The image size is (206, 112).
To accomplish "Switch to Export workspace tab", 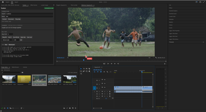I will [16, 2].
